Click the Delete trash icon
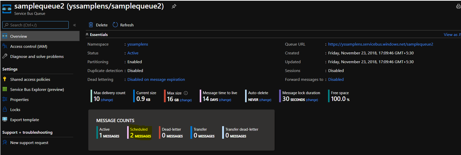Image resolution: width=461 pixels, height=155 pixels. (91, 25)
